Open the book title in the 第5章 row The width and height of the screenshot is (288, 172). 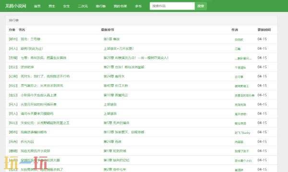[x=45, y=123]
